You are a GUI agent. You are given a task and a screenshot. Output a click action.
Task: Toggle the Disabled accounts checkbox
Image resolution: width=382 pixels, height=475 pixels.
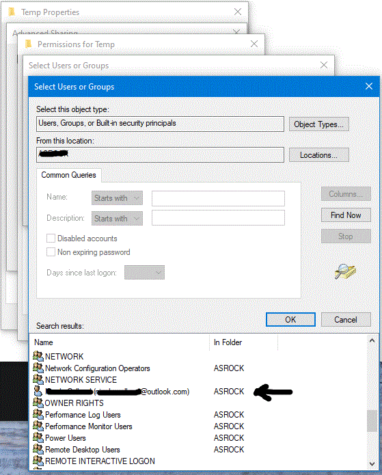(x=51, y=239)
